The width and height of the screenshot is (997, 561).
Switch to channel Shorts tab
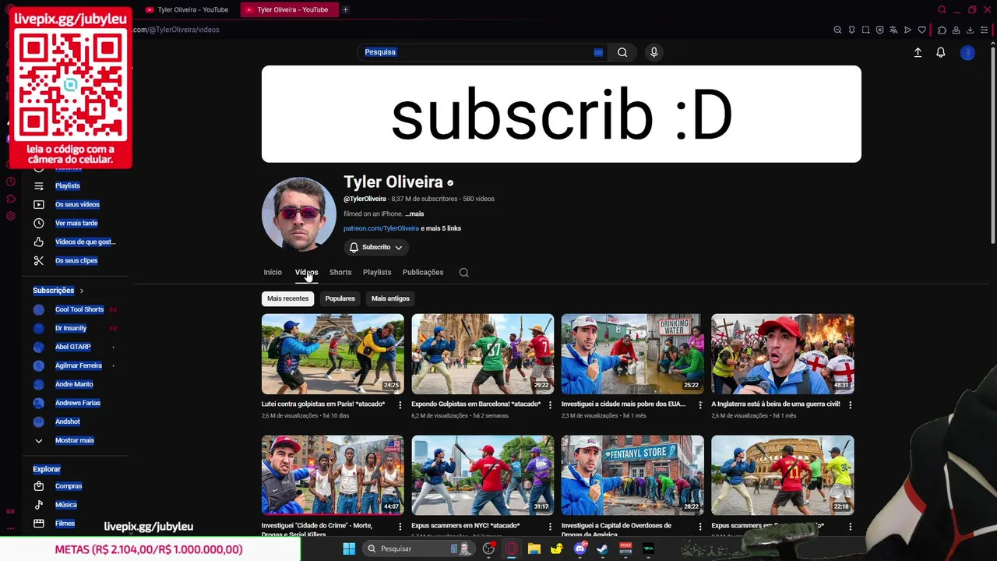[340, 272]
